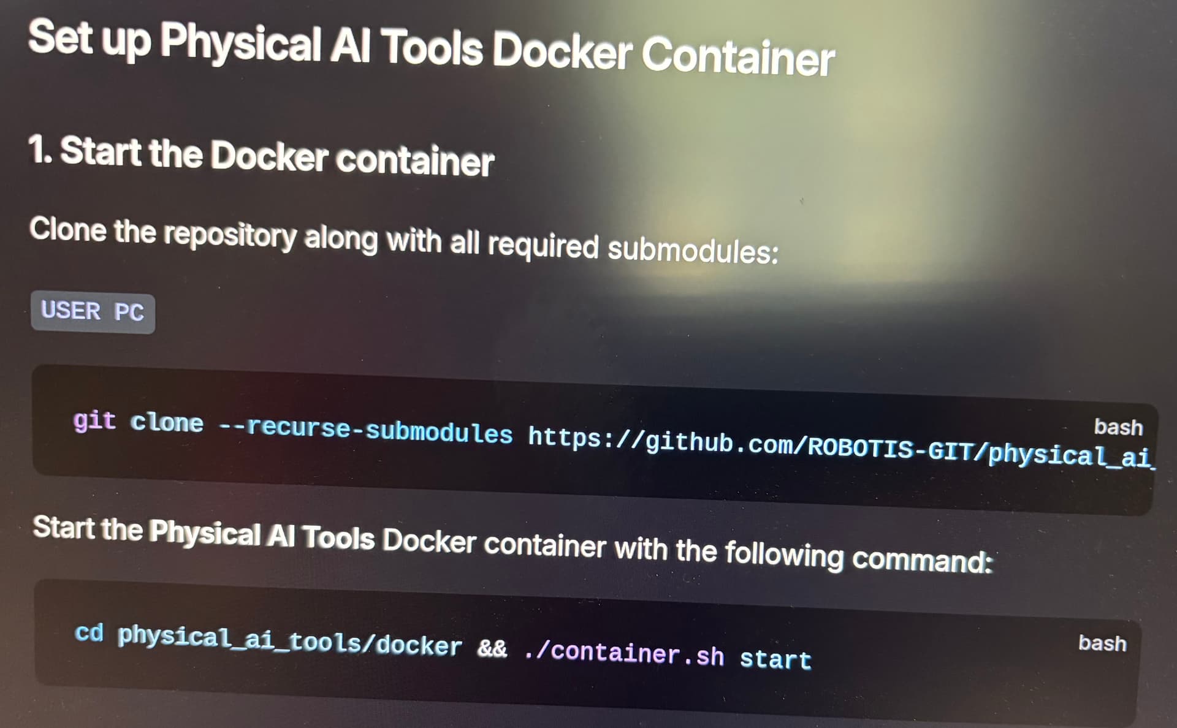1177x728 pixels.
Task: Click ./container.sh in the second code block
Action: 624,653
